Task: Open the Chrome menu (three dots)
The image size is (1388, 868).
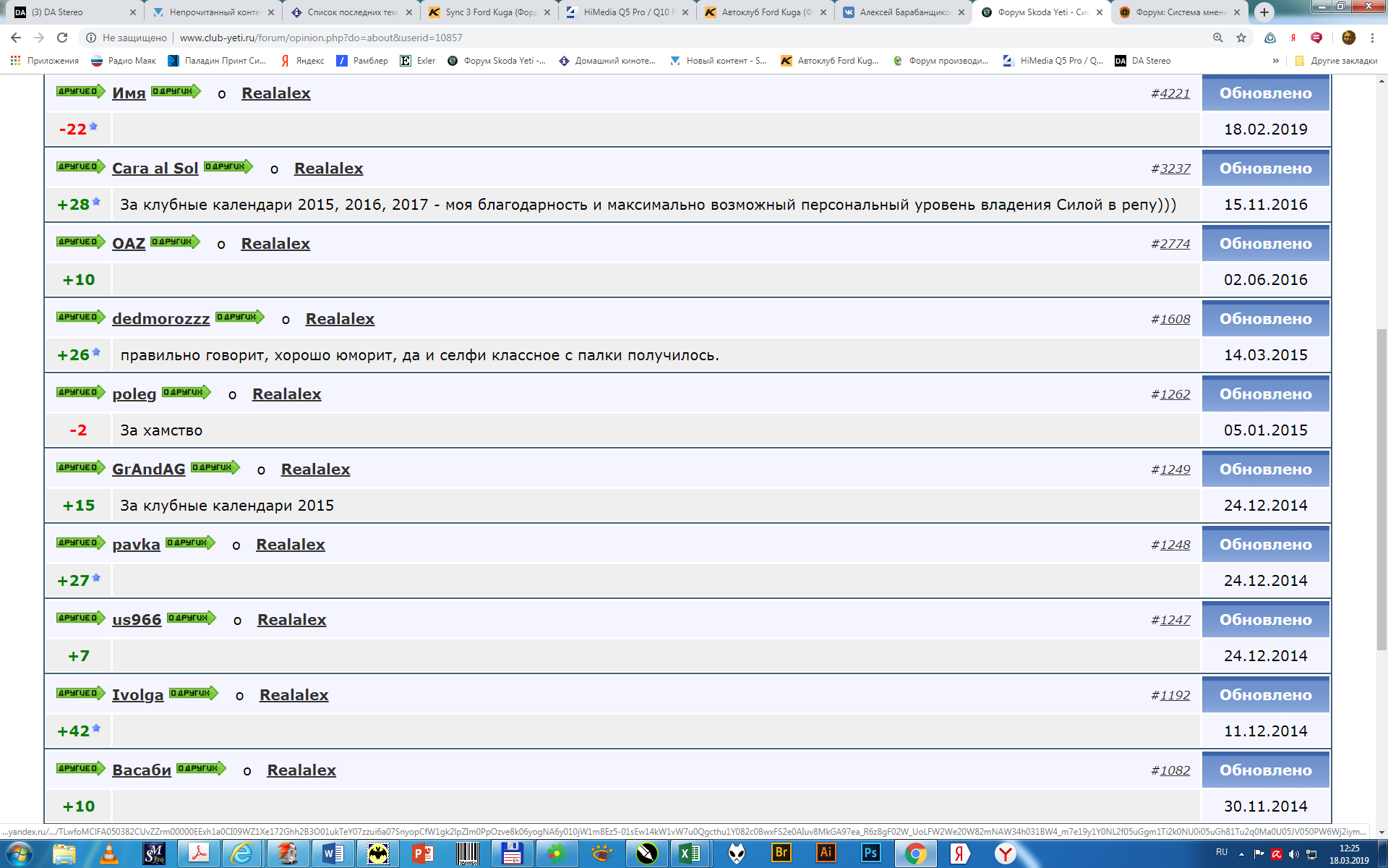Action: pos(1372,38)
